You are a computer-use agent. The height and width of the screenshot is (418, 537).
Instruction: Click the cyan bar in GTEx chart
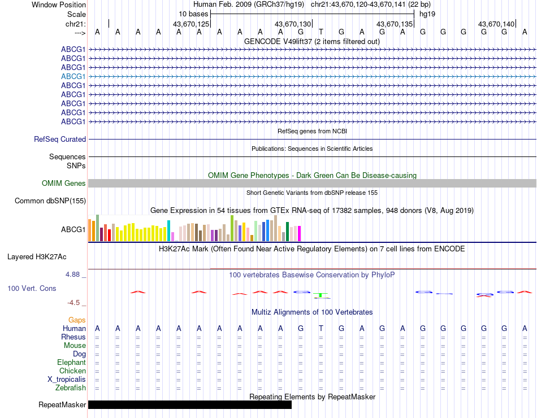(x=168, y=230)
